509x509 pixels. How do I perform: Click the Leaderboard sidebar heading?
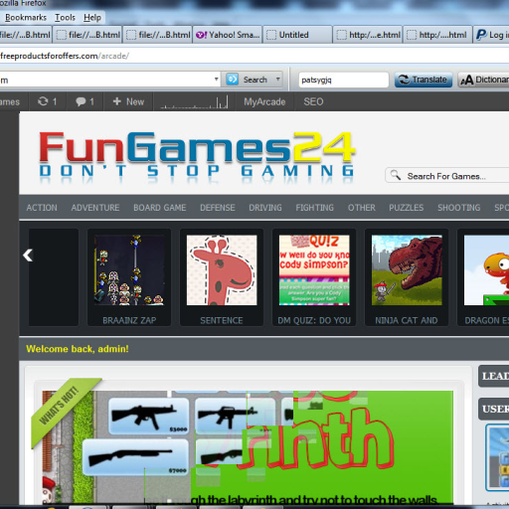(493, 376)
